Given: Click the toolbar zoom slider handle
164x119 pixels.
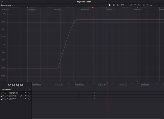Looking at the screenshot, I should (151, 5).
